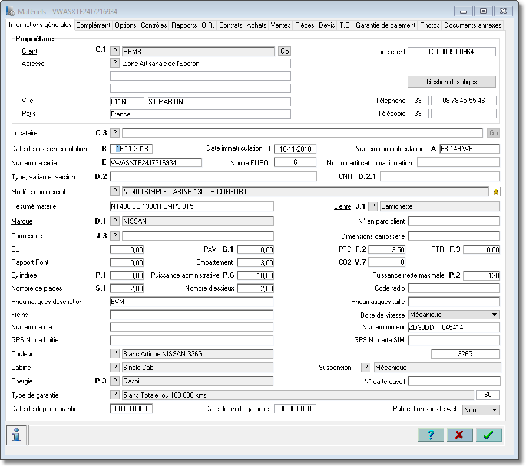This screenshot has height=467, width=526.
Task: Click the Empattement field showing 3,00
Action: tap(256, 263)
